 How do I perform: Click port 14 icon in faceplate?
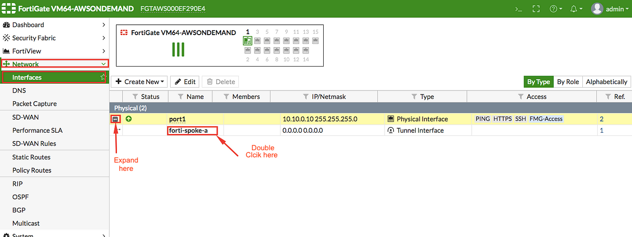click(306, 50)
